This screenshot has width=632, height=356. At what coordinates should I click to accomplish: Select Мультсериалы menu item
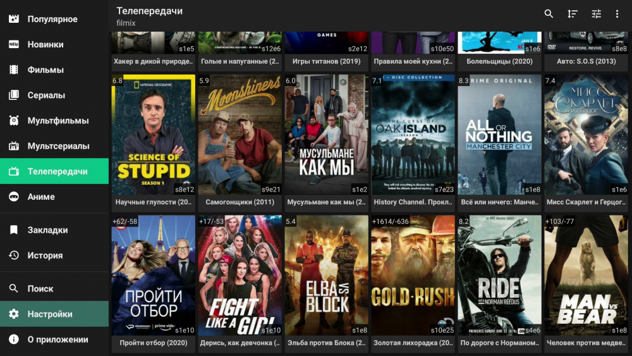58,146
